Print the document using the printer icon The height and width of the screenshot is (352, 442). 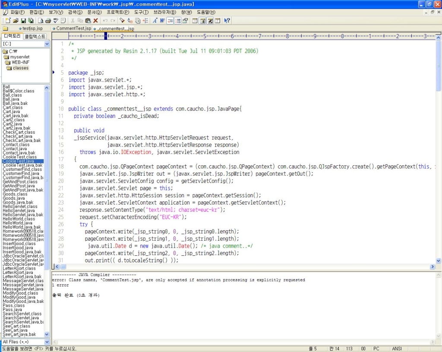[48, 21]
